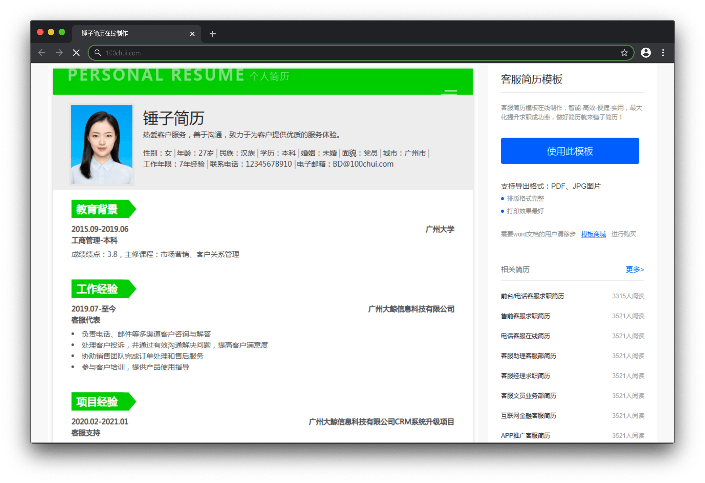
Task: Click the search magnifier icon in address bar
Action: 97,53
